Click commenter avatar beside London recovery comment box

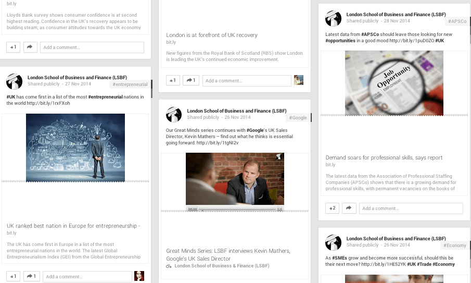pyautogui.click(x=298, y=80)
